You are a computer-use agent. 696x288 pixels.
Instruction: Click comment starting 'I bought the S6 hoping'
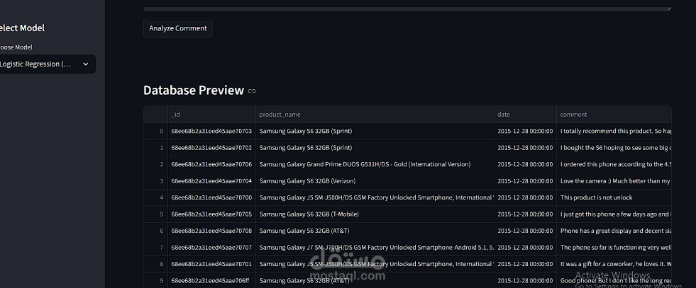click(614, 148)
